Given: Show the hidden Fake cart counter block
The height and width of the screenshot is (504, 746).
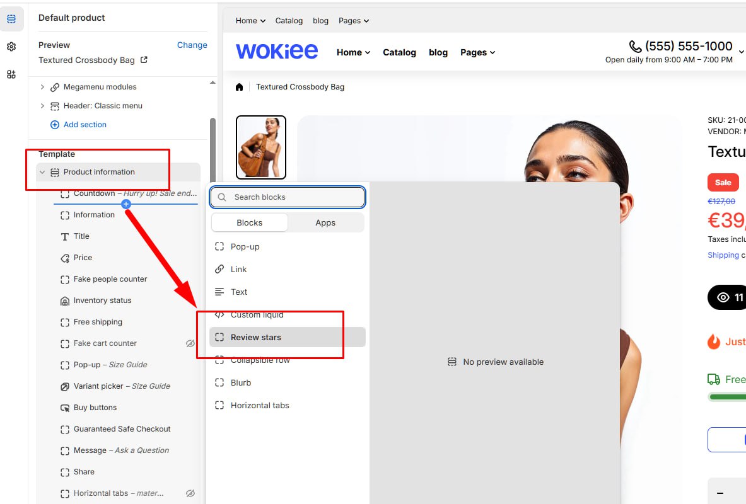Looking at the screenshot, I should pyautogui.click(x=190, y=343).
